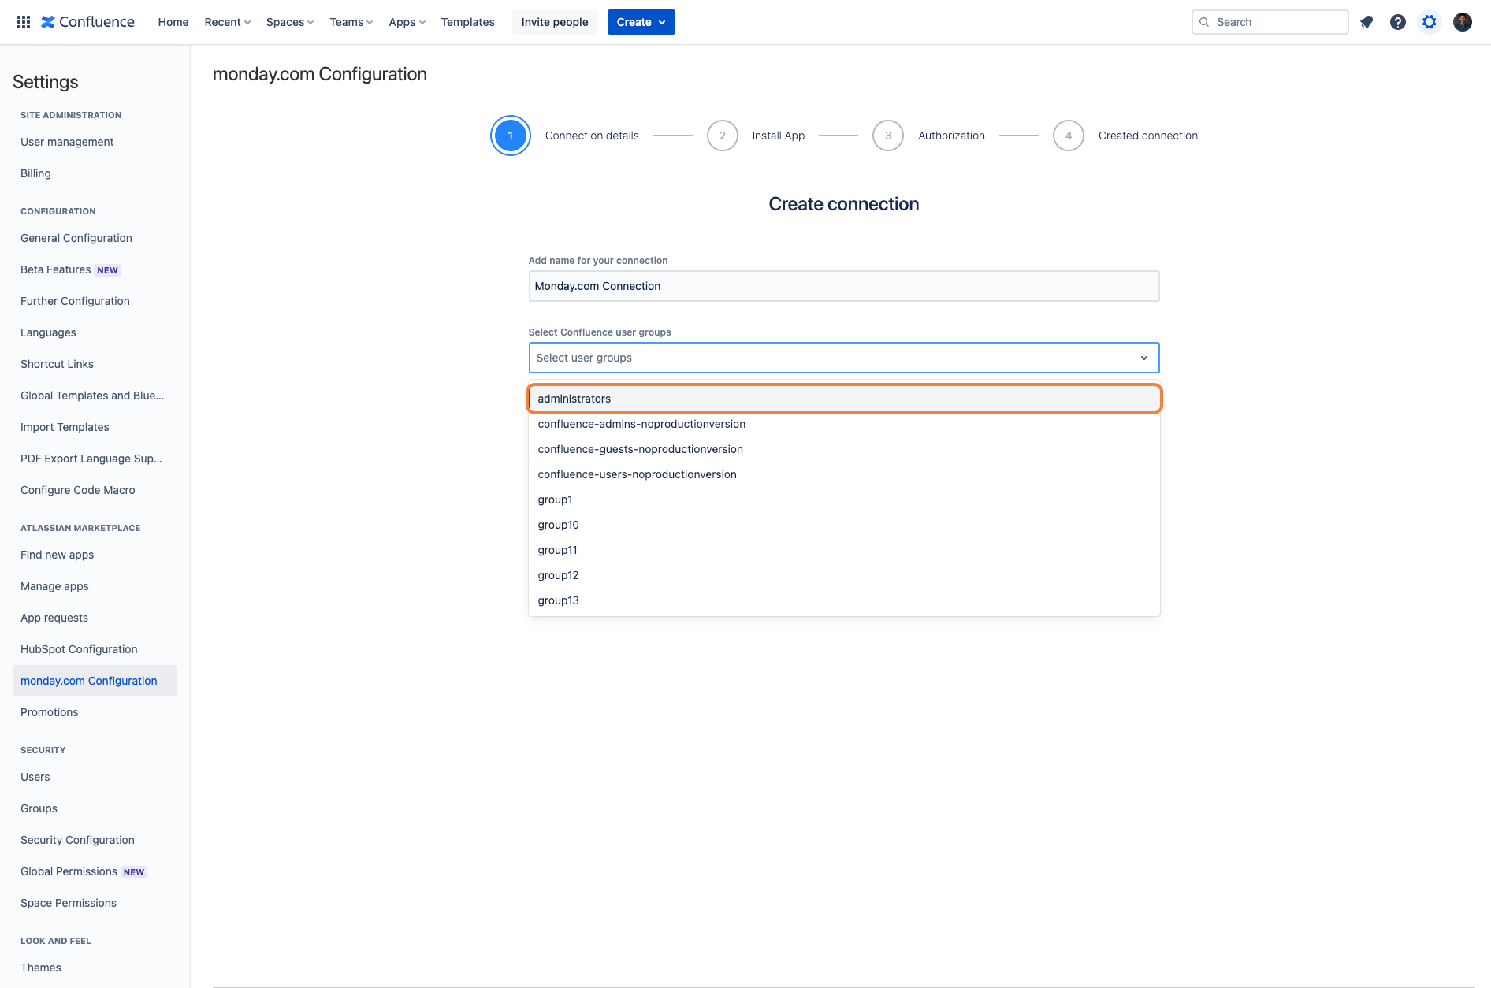Expand the Teams menu
The height and width of the screenshot is (988, 1491).
click(351, 22)
